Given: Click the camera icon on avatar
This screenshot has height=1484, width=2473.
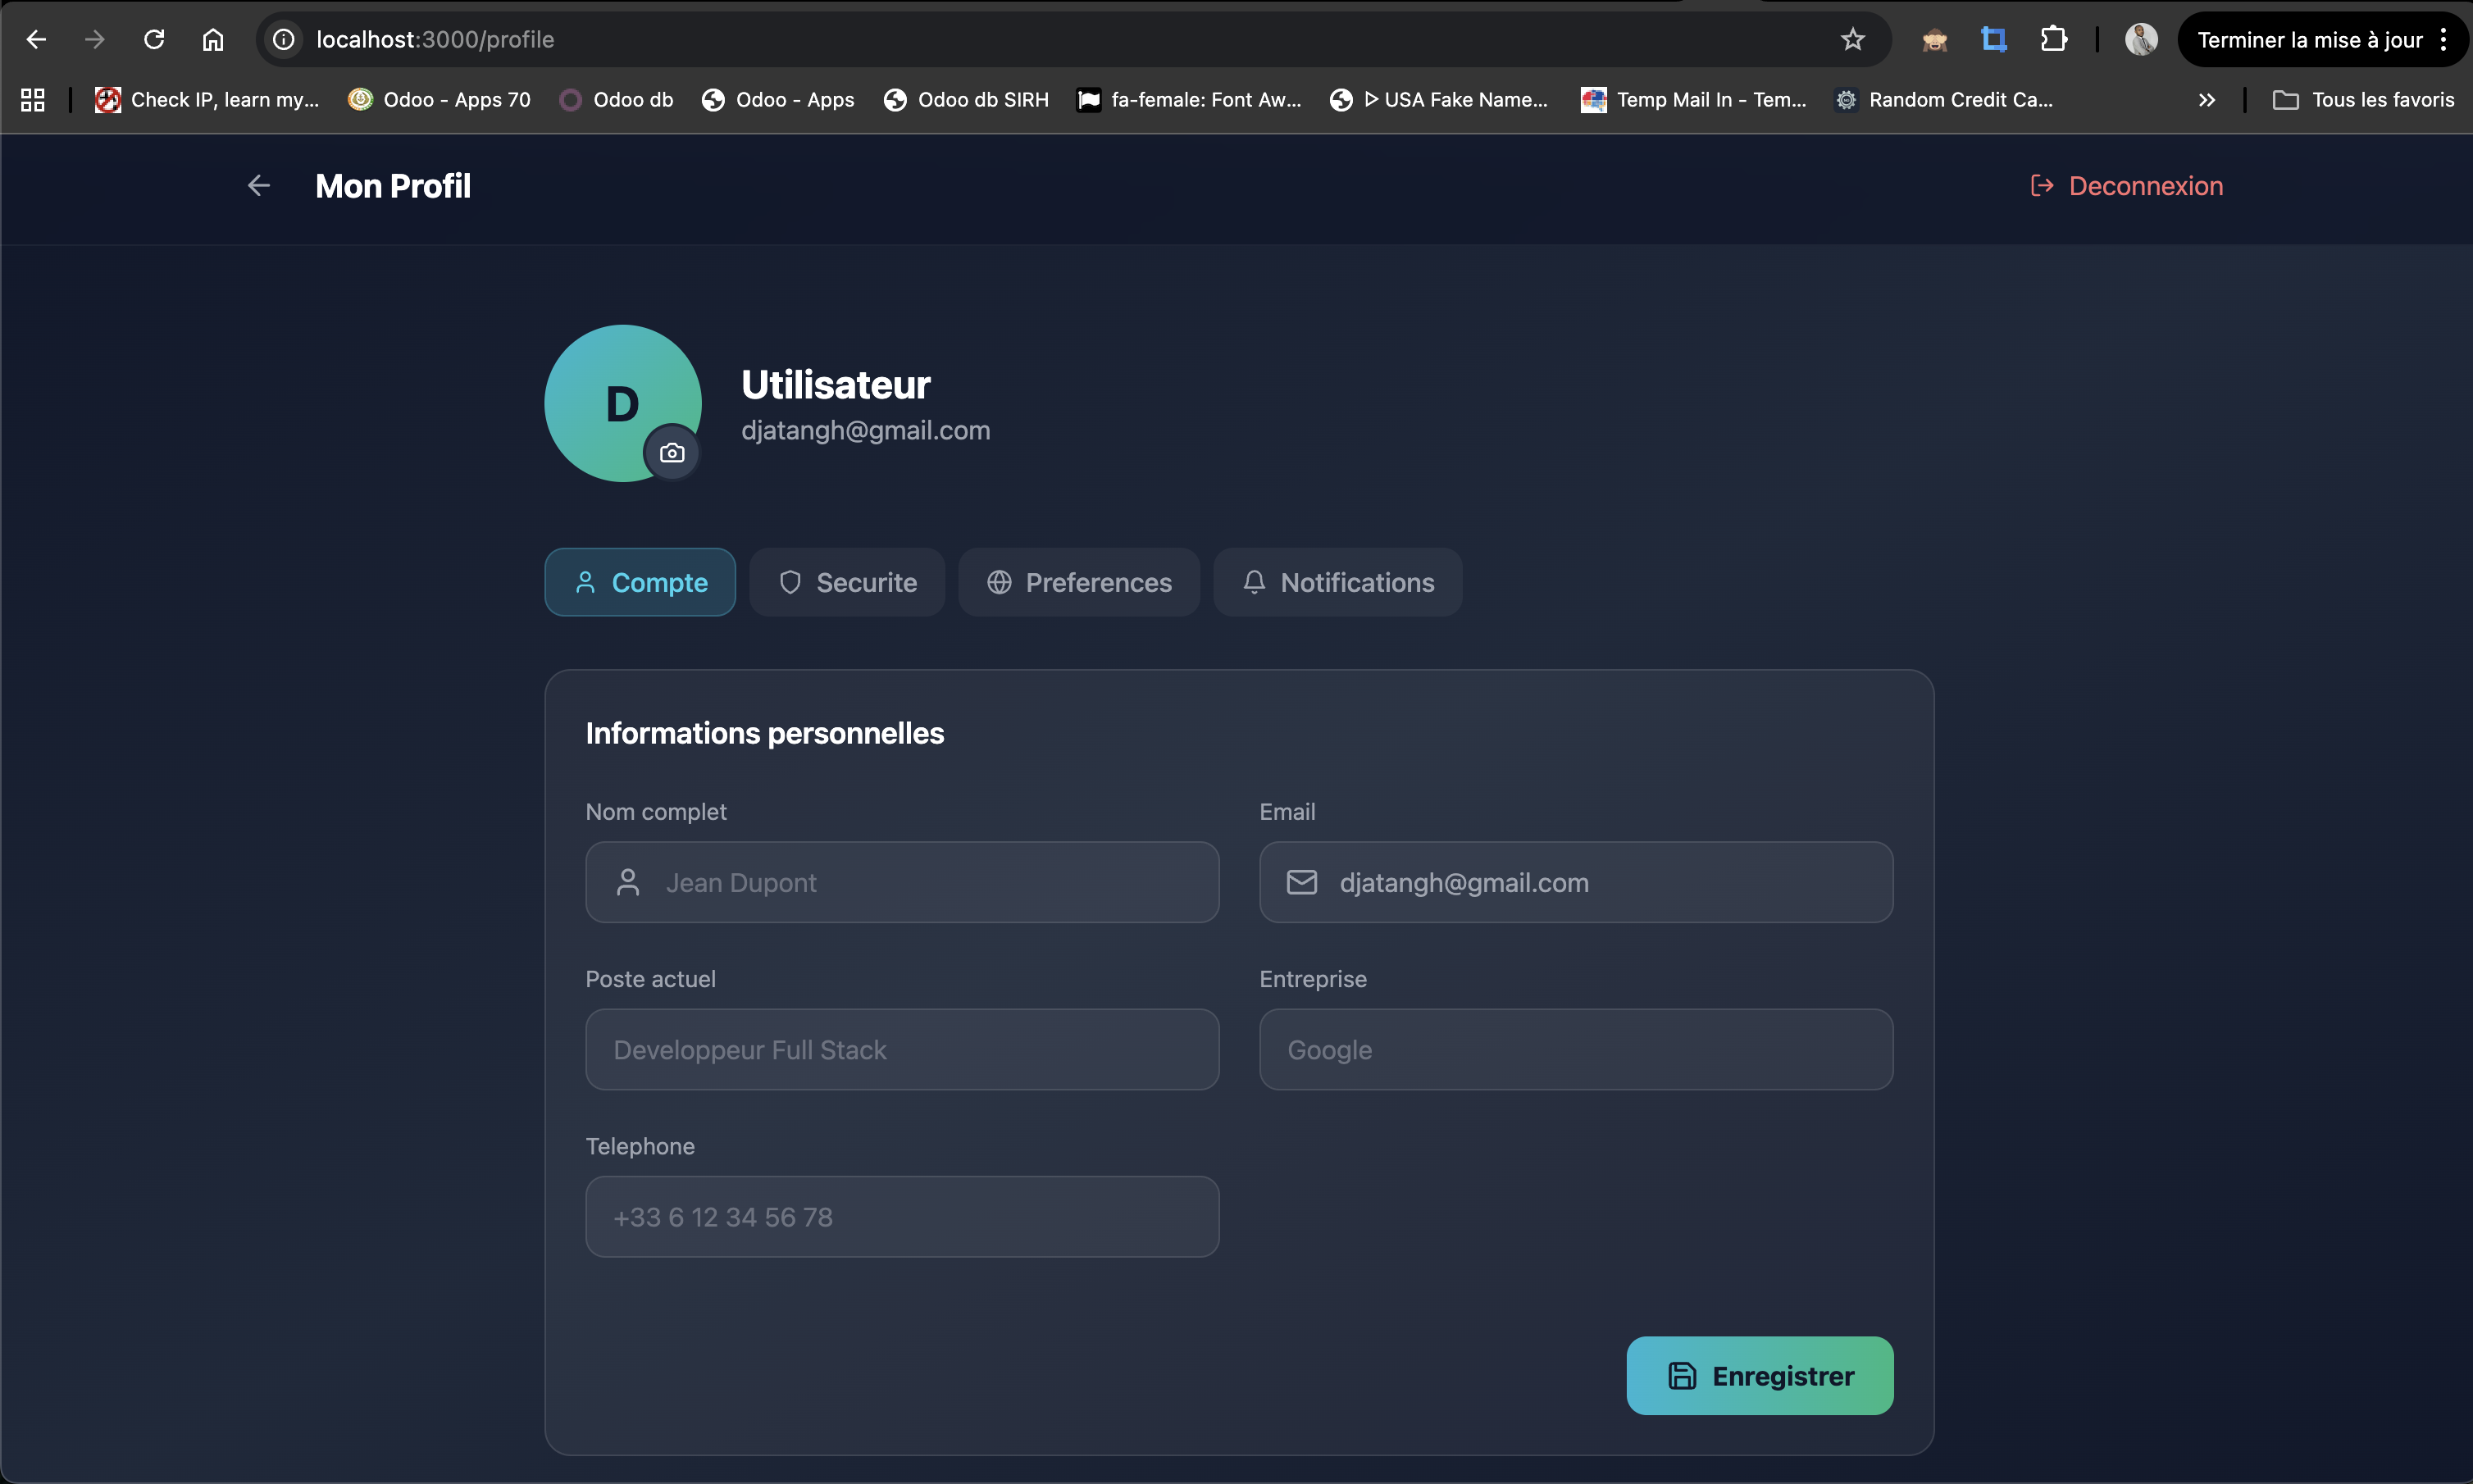Looking at the screenshot, I should [672, 453].
